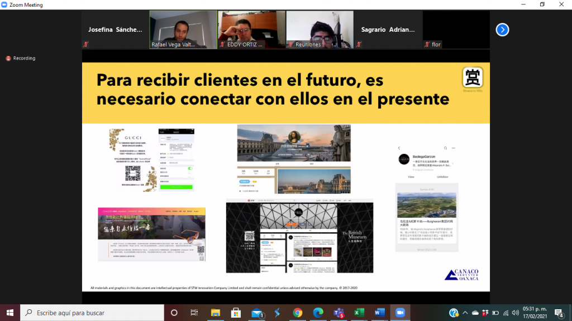Image resolution: width=572 pixels, height=321 pixels.
Task: Open the volume control in system tray
Action: (516, 313)
